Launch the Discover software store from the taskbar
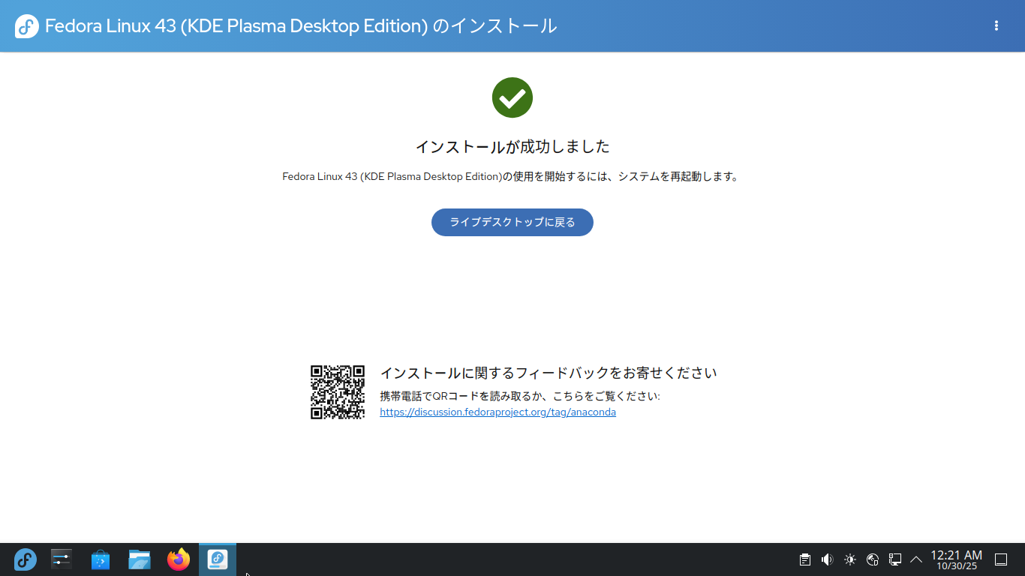1025x576 pixels. click(101, 559)
